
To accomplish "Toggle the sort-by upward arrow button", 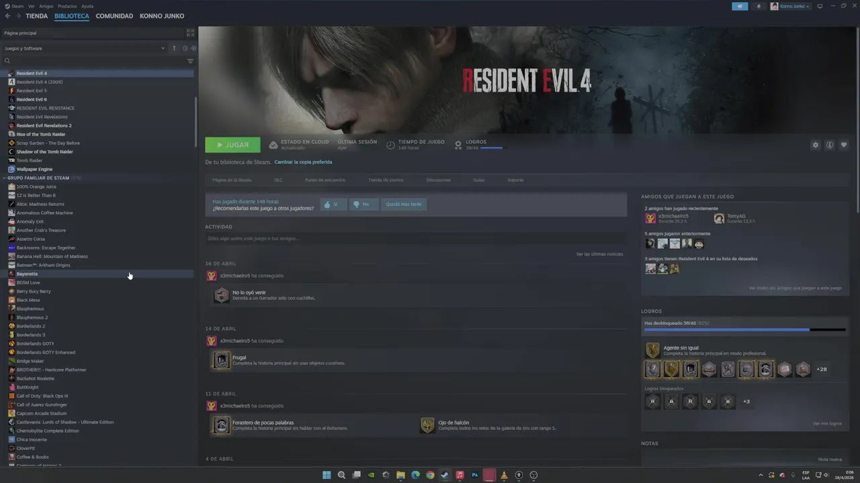I will (x=174, y=48).
